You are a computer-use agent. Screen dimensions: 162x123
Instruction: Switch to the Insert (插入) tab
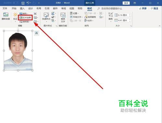tap(22, 8)
